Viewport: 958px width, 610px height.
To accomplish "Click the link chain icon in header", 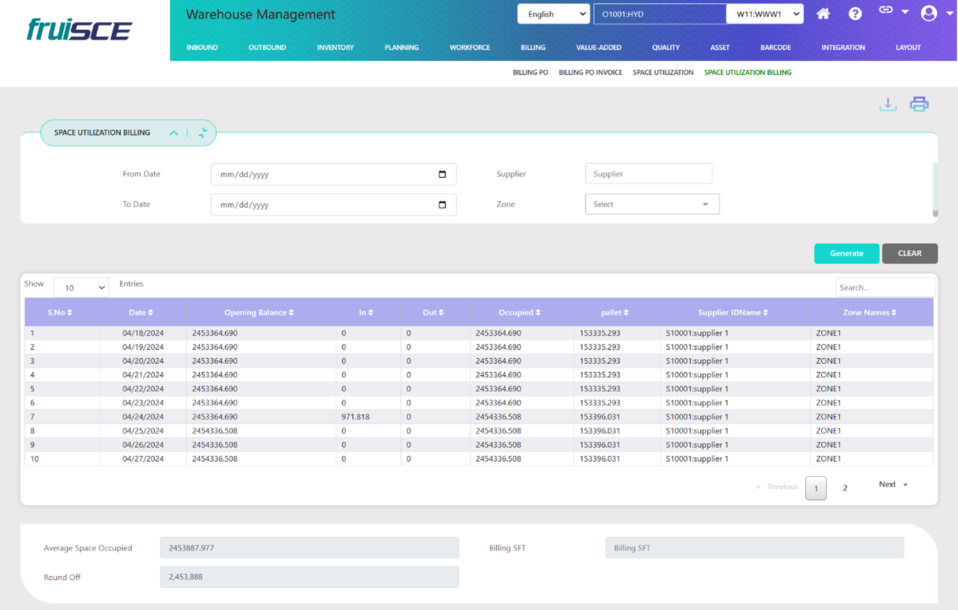I will click(x=886, y=10).
